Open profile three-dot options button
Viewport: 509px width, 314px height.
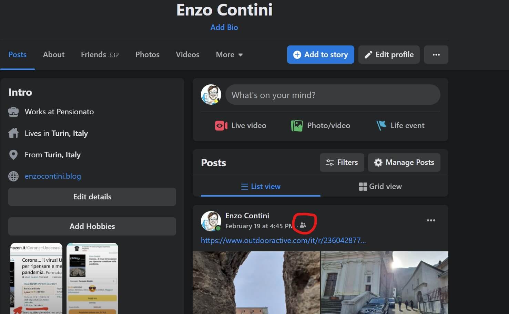pos(436,55)
